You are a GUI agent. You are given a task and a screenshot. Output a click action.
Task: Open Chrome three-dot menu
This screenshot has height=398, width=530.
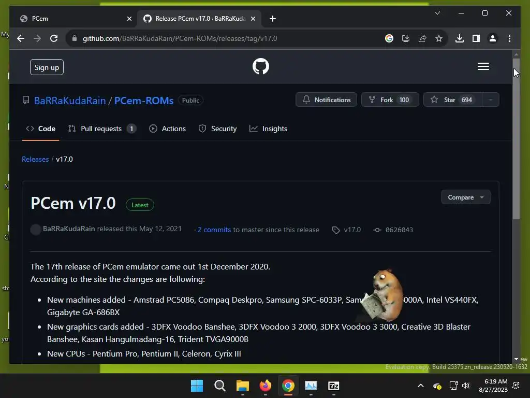(x=509, y=38)
